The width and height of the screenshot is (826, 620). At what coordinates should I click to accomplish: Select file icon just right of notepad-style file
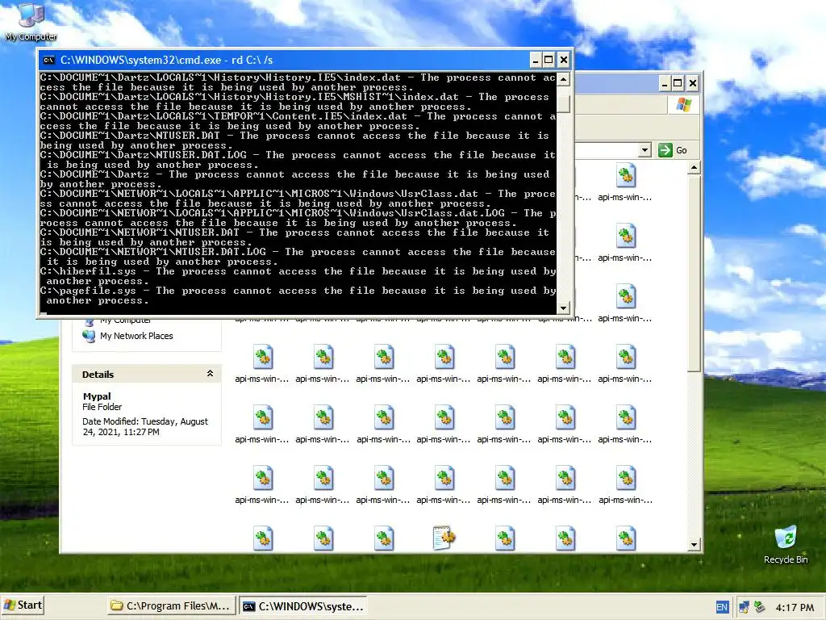pyautogui.click(x=505, y=538)
